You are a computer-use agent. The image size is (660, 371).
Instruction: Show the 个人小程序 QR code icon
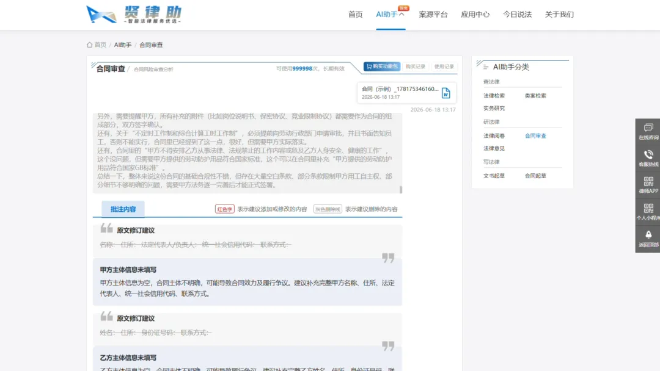648,208
